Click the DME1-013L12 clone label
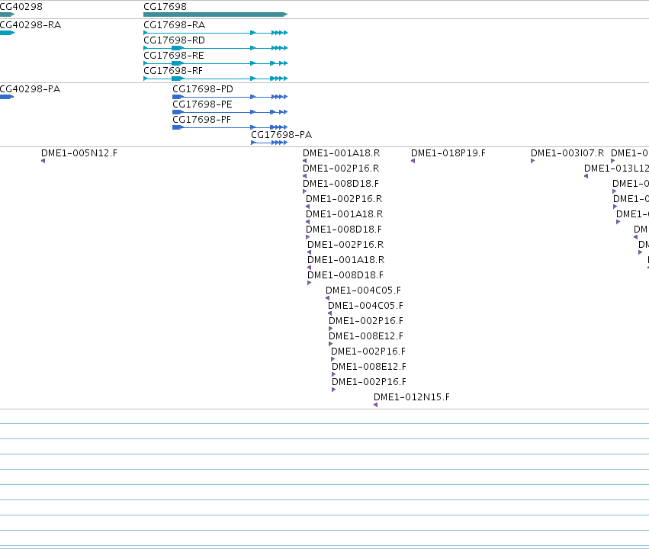Image resolution: width=649 pixels, height=549 pixels. point(616,169)
